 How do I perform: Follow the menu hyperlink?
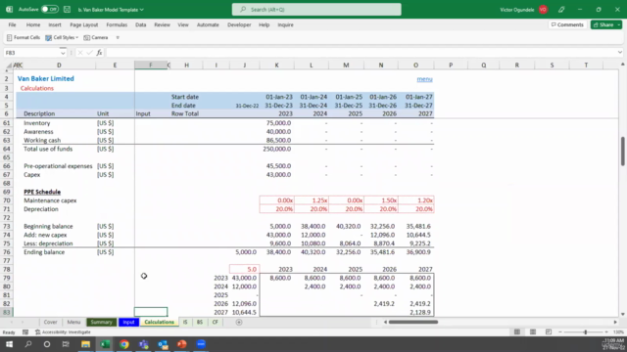pos(424,79)
